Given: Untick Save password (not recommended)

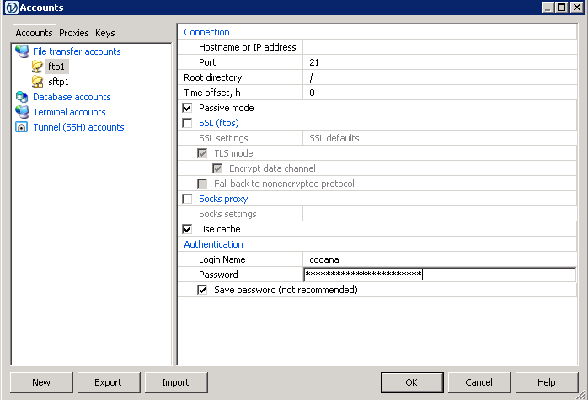Looking at the screenshot, I should click(x=202, y=290).
